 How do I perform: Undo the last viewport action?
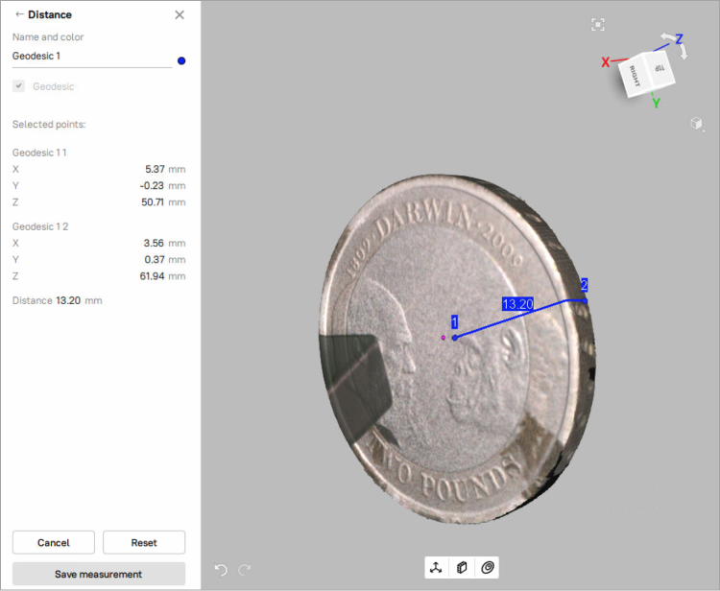coord(221,570)
